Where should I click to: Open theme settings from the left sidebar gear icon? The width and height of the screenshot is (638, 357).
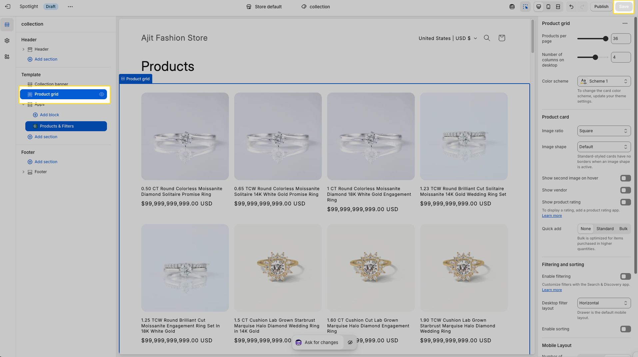(7, 41)
